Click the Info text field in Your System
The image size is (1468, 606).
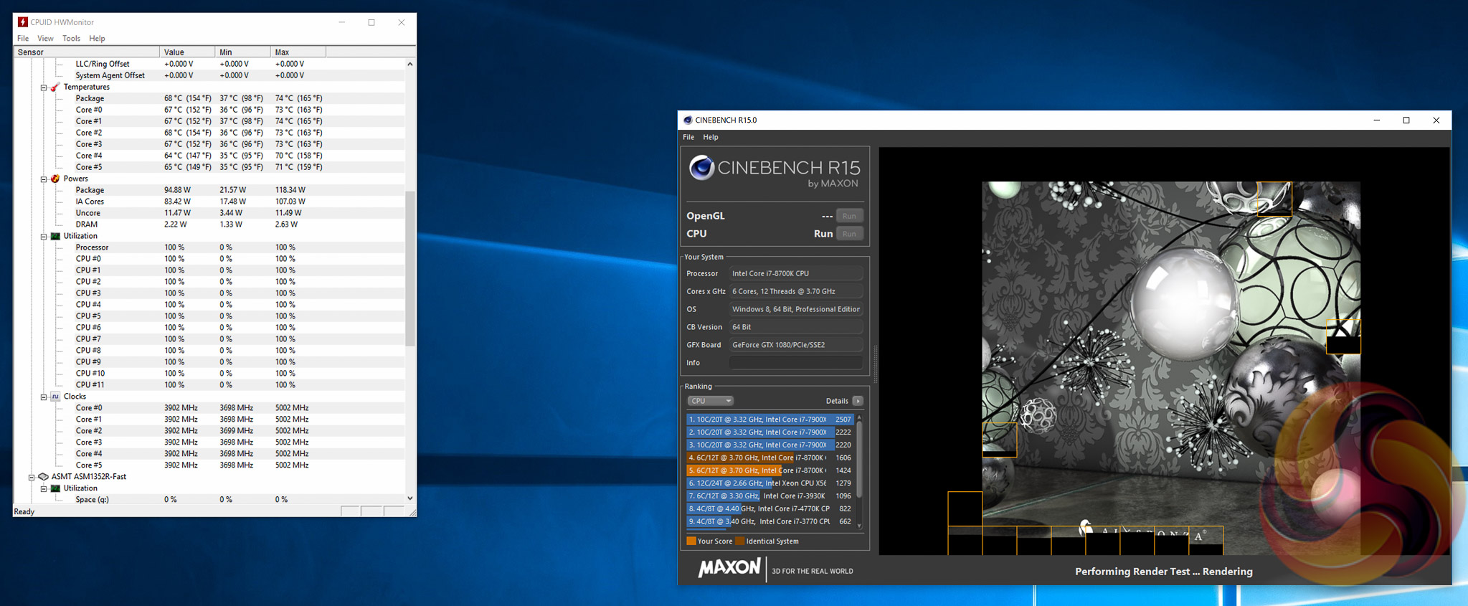795,363
